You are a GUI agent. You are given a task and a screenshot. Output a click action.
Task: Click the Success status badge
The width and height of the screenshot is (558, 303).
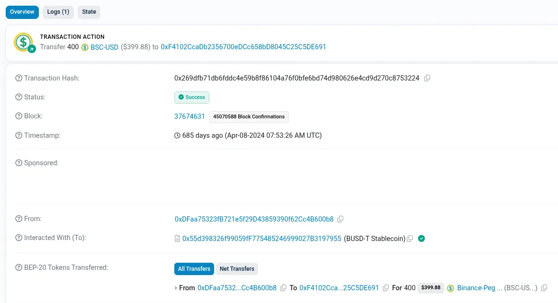192,97
